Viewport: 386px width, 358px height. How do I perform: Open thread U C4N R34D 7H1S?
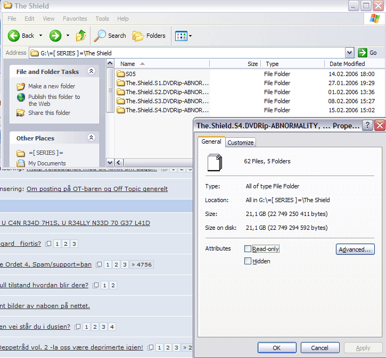(75, 223)
